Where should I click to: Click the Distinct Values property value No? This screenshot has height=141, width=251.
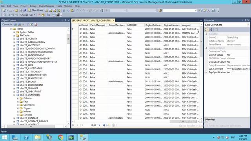tap(228, 55)
